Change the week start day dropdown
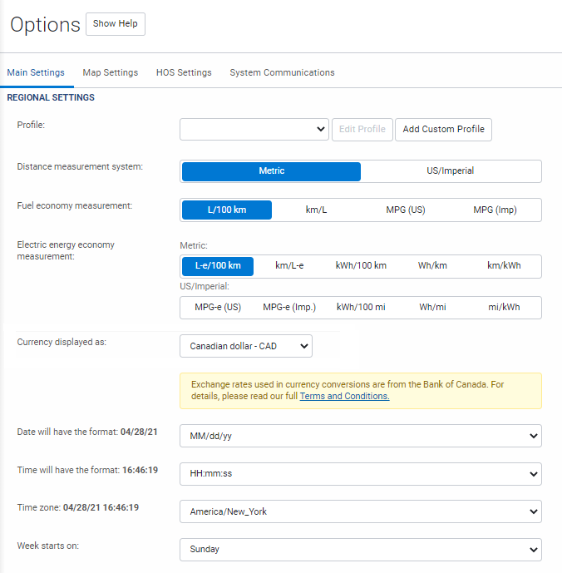This screenshot has height=573, width=562. pyautogui.click(x=360, y=550)
